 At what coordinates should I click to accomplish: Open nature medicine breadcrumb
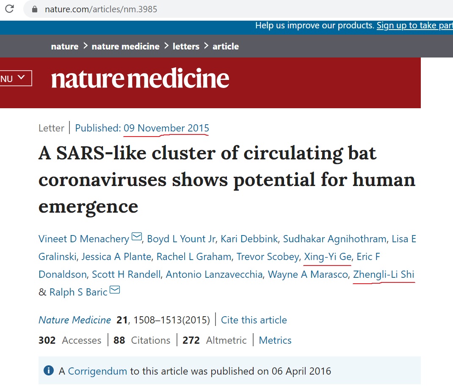(125, 47)
